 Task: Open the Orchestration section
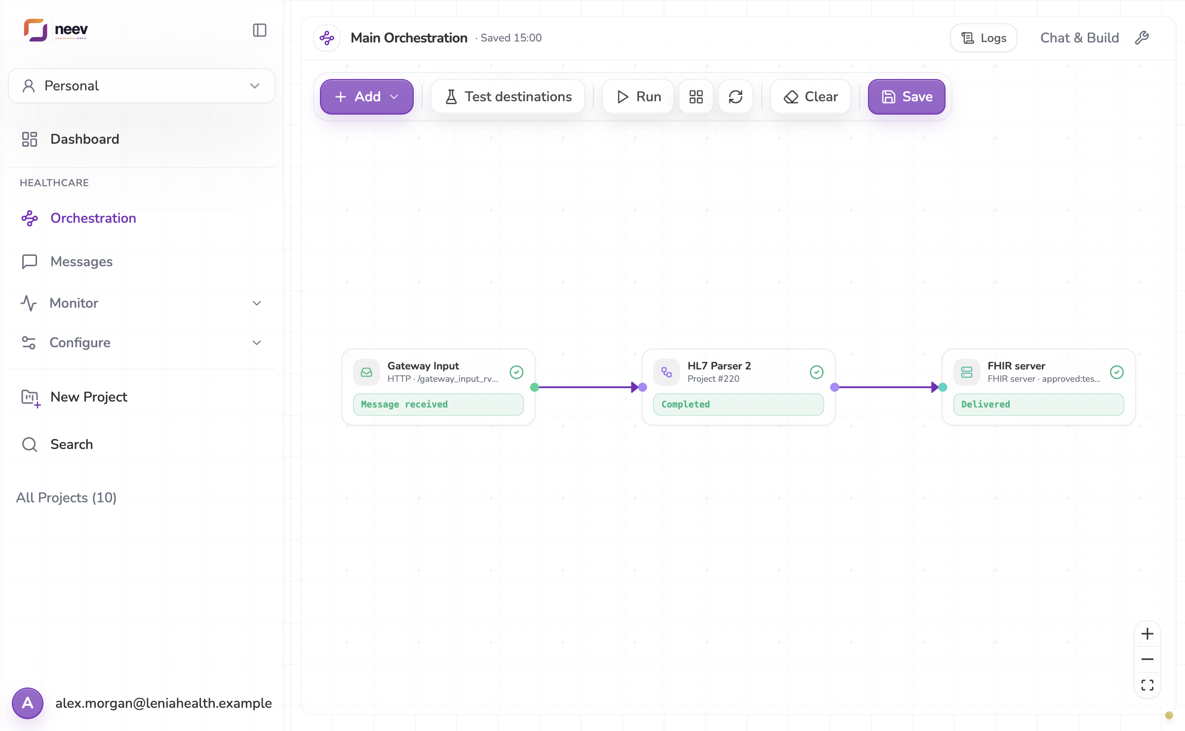point(142,218)
